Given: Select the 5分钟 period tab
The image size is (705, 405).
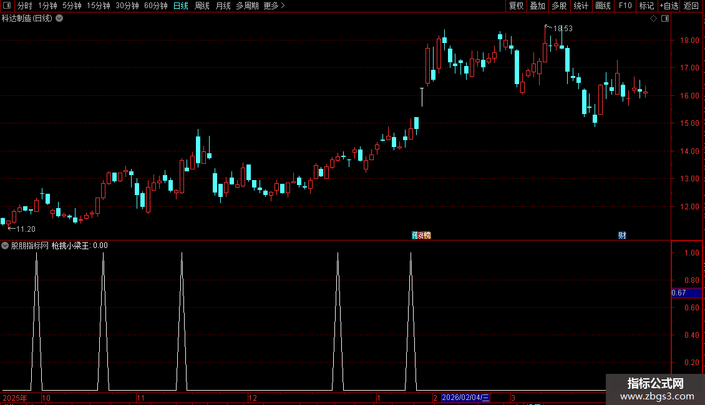Looking at the screenshot, I should 72,6.
